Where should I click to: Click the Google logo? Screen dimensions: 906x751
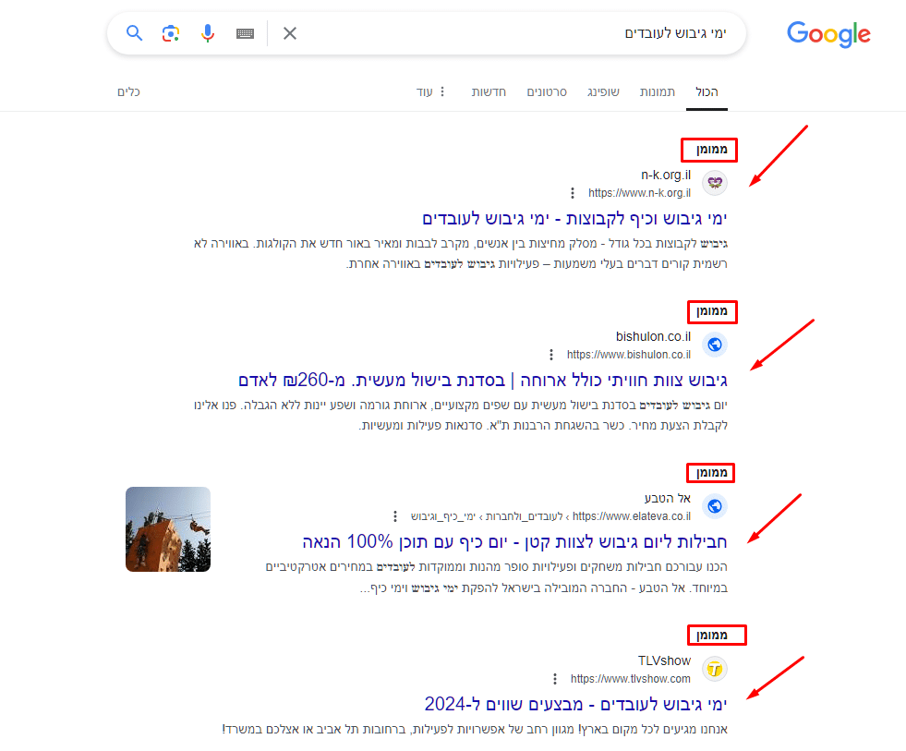tap(828, 34)
